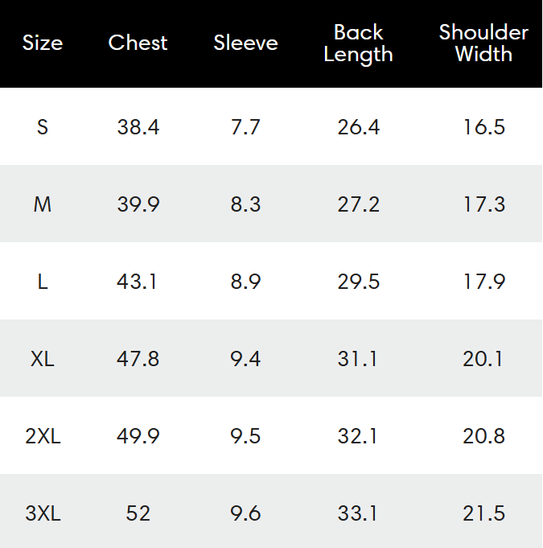The width and height of the screenshot is (543, 548).
Task: Select the L size row label
Action: click(x=43, y=282)
